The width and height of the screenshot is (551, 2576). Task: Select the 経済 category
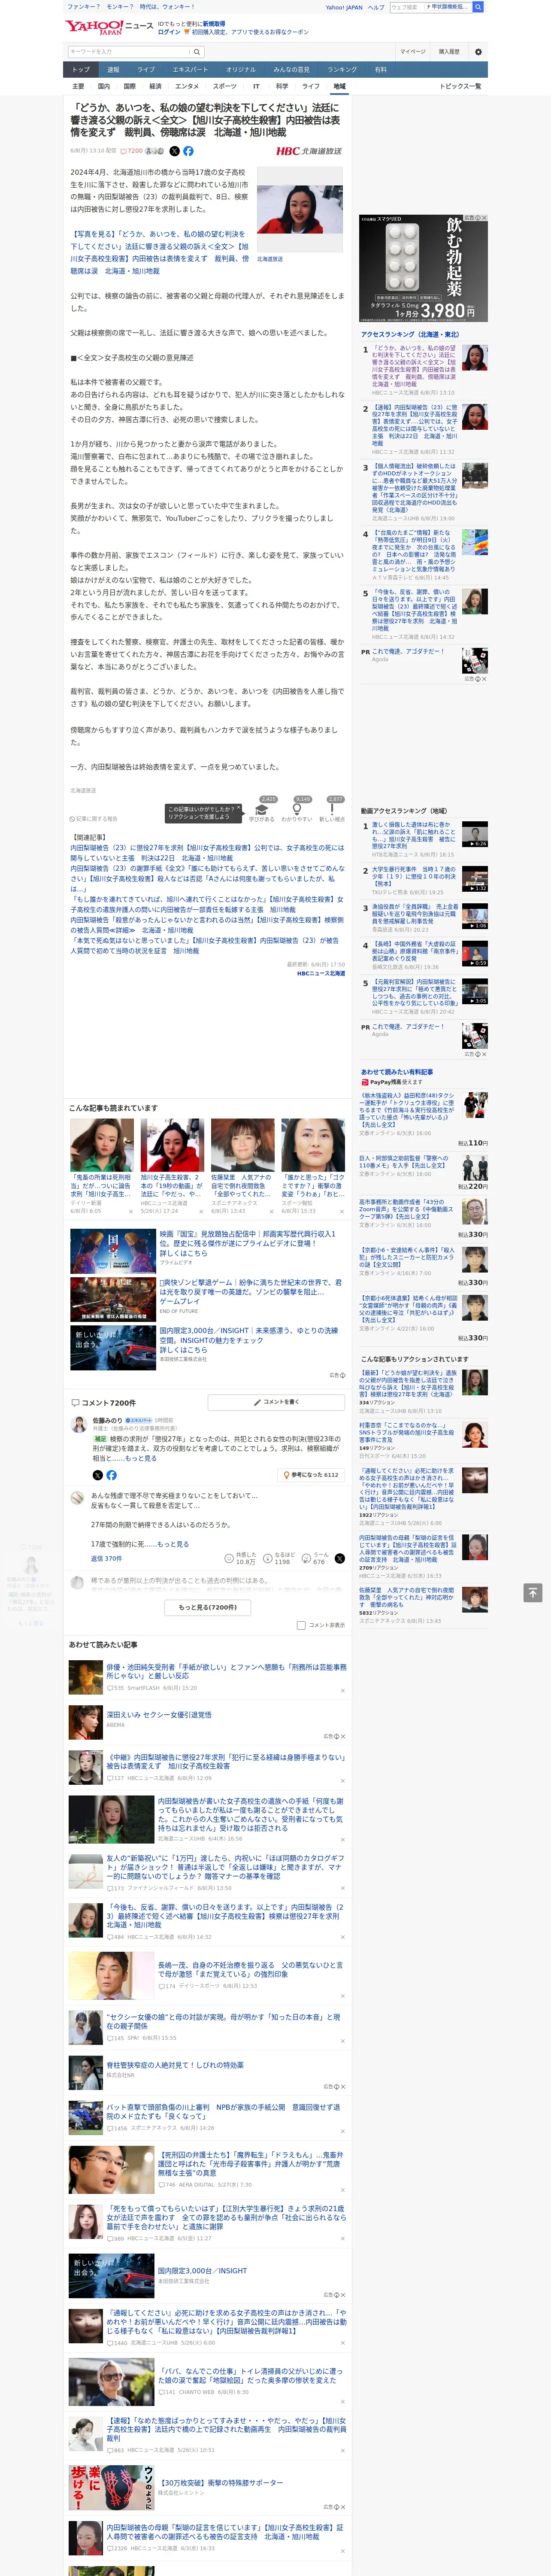tap(155, 86)
